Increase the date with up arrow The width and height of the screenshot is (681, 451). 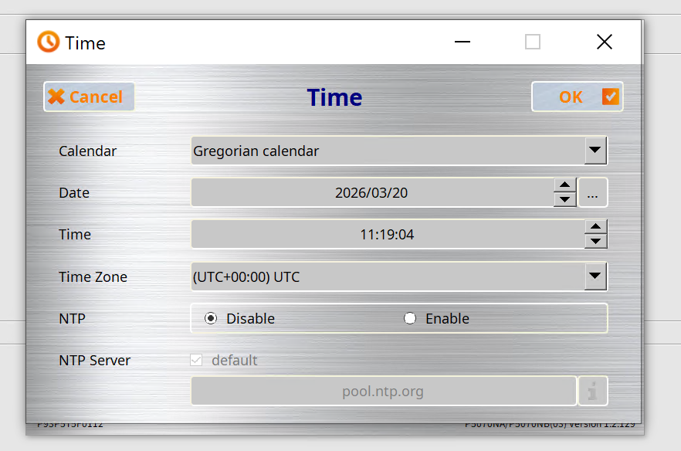point(565,185)
